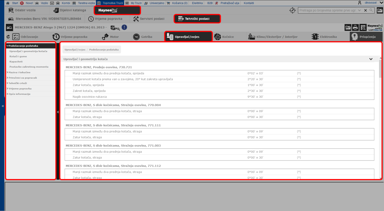384x211 pixels.
Task: Open the Elektrika tab
Action: click(x=197, y=3)
